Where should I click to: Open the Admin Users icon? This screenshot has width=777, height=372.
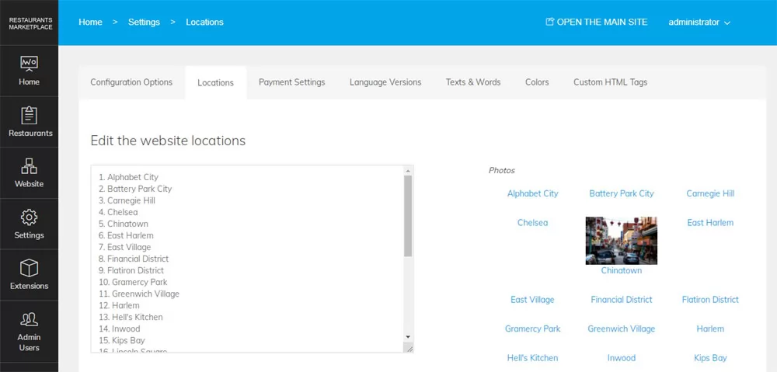[29, 319]
